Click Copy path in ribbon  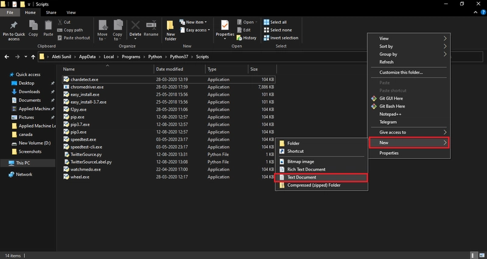coord(70,30)
